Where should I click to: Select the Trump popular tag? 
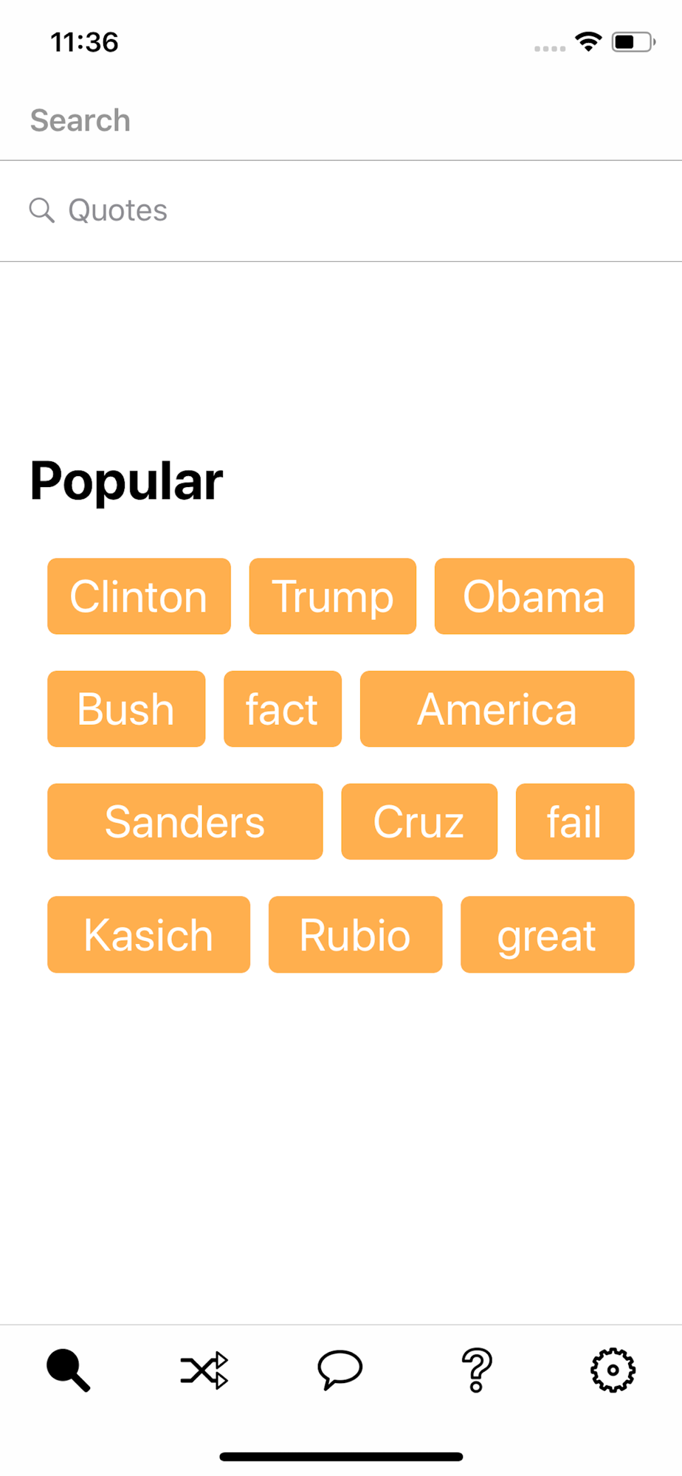[x=333, y=596]
